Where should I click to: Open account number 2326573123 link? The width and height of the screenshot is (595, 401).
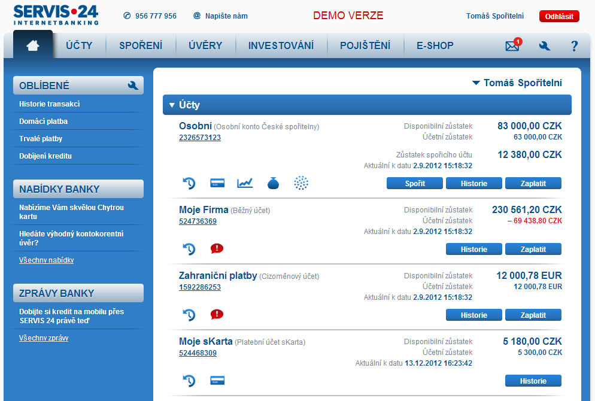coord(200,138)
